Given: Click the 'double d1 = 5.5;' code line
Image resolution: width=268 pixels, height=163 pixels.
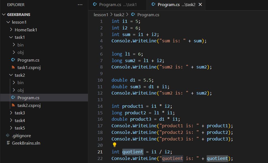Looking at the screenshot, I should 132,80.
